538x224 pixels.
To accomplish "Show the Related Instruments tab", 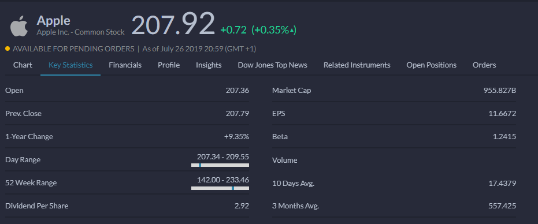I will pos(357,65).
